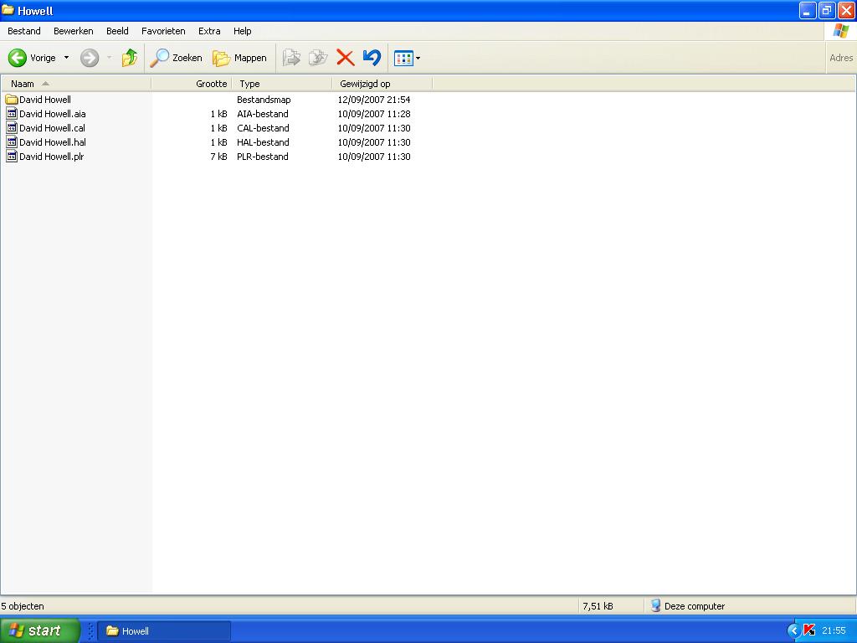This screenshot has width=857, height=643.
Task: Expand hidden system tray icons
Action: pos(793,630)
